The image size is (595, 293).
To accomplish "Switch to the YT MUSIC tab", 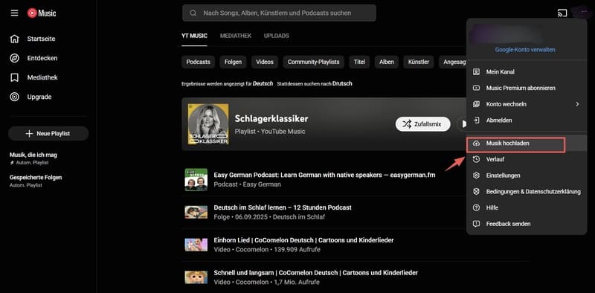I will coord(194,36).
